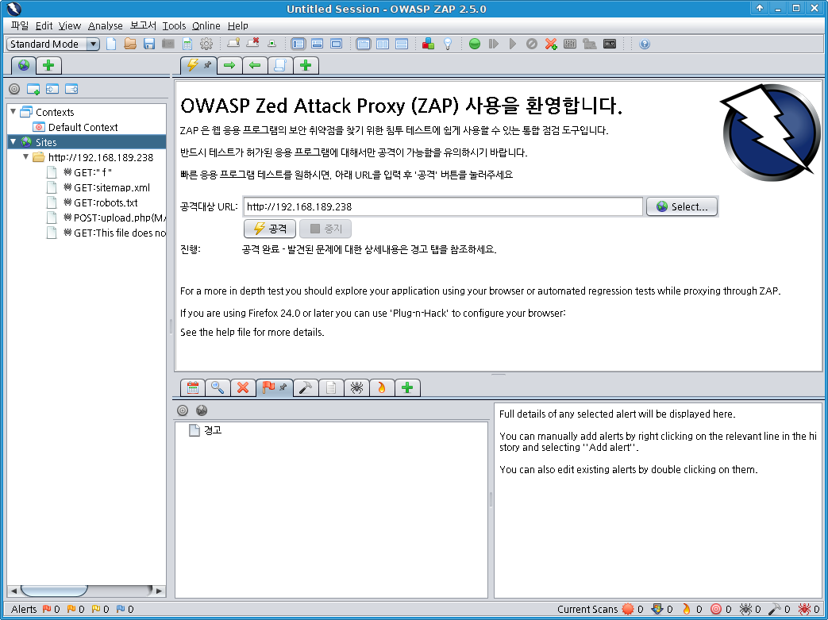Click the Select... button
828x620 pixels.
[x=682, y=206]
